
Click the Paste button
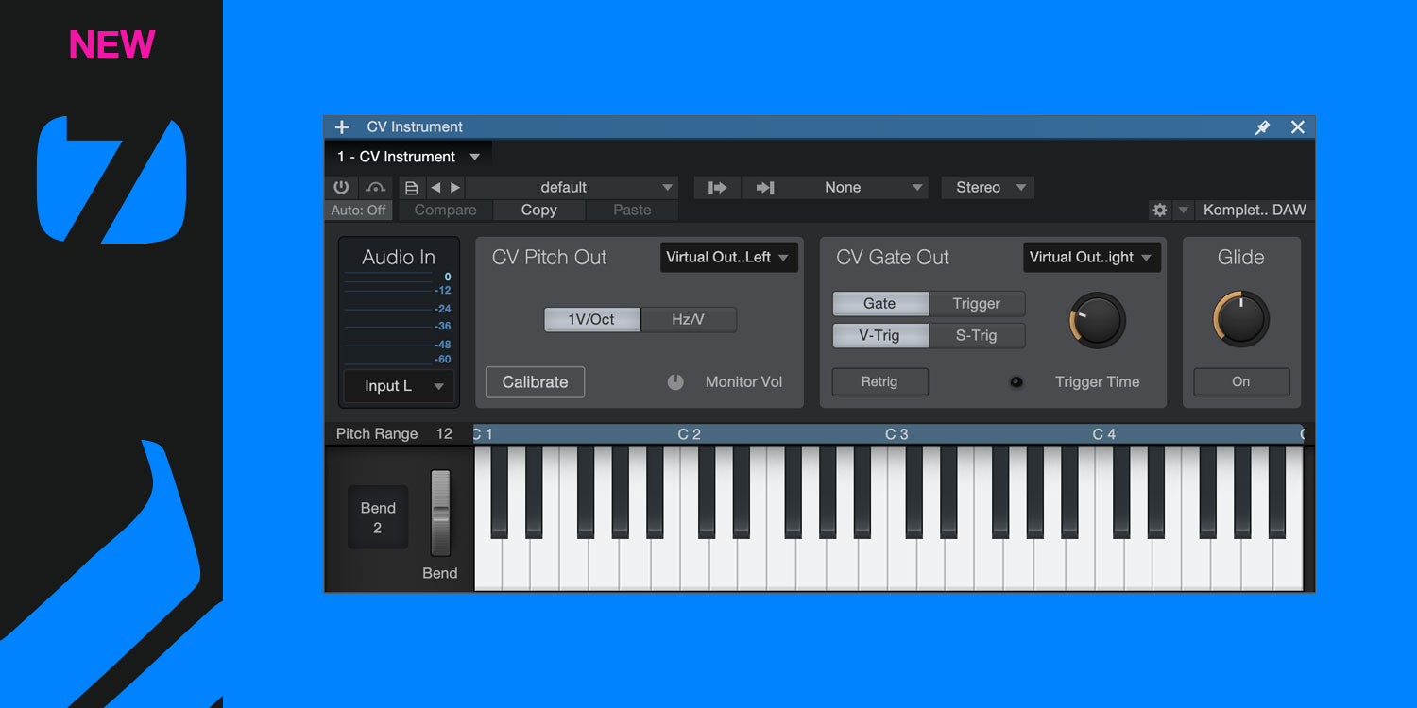point(632,211)
